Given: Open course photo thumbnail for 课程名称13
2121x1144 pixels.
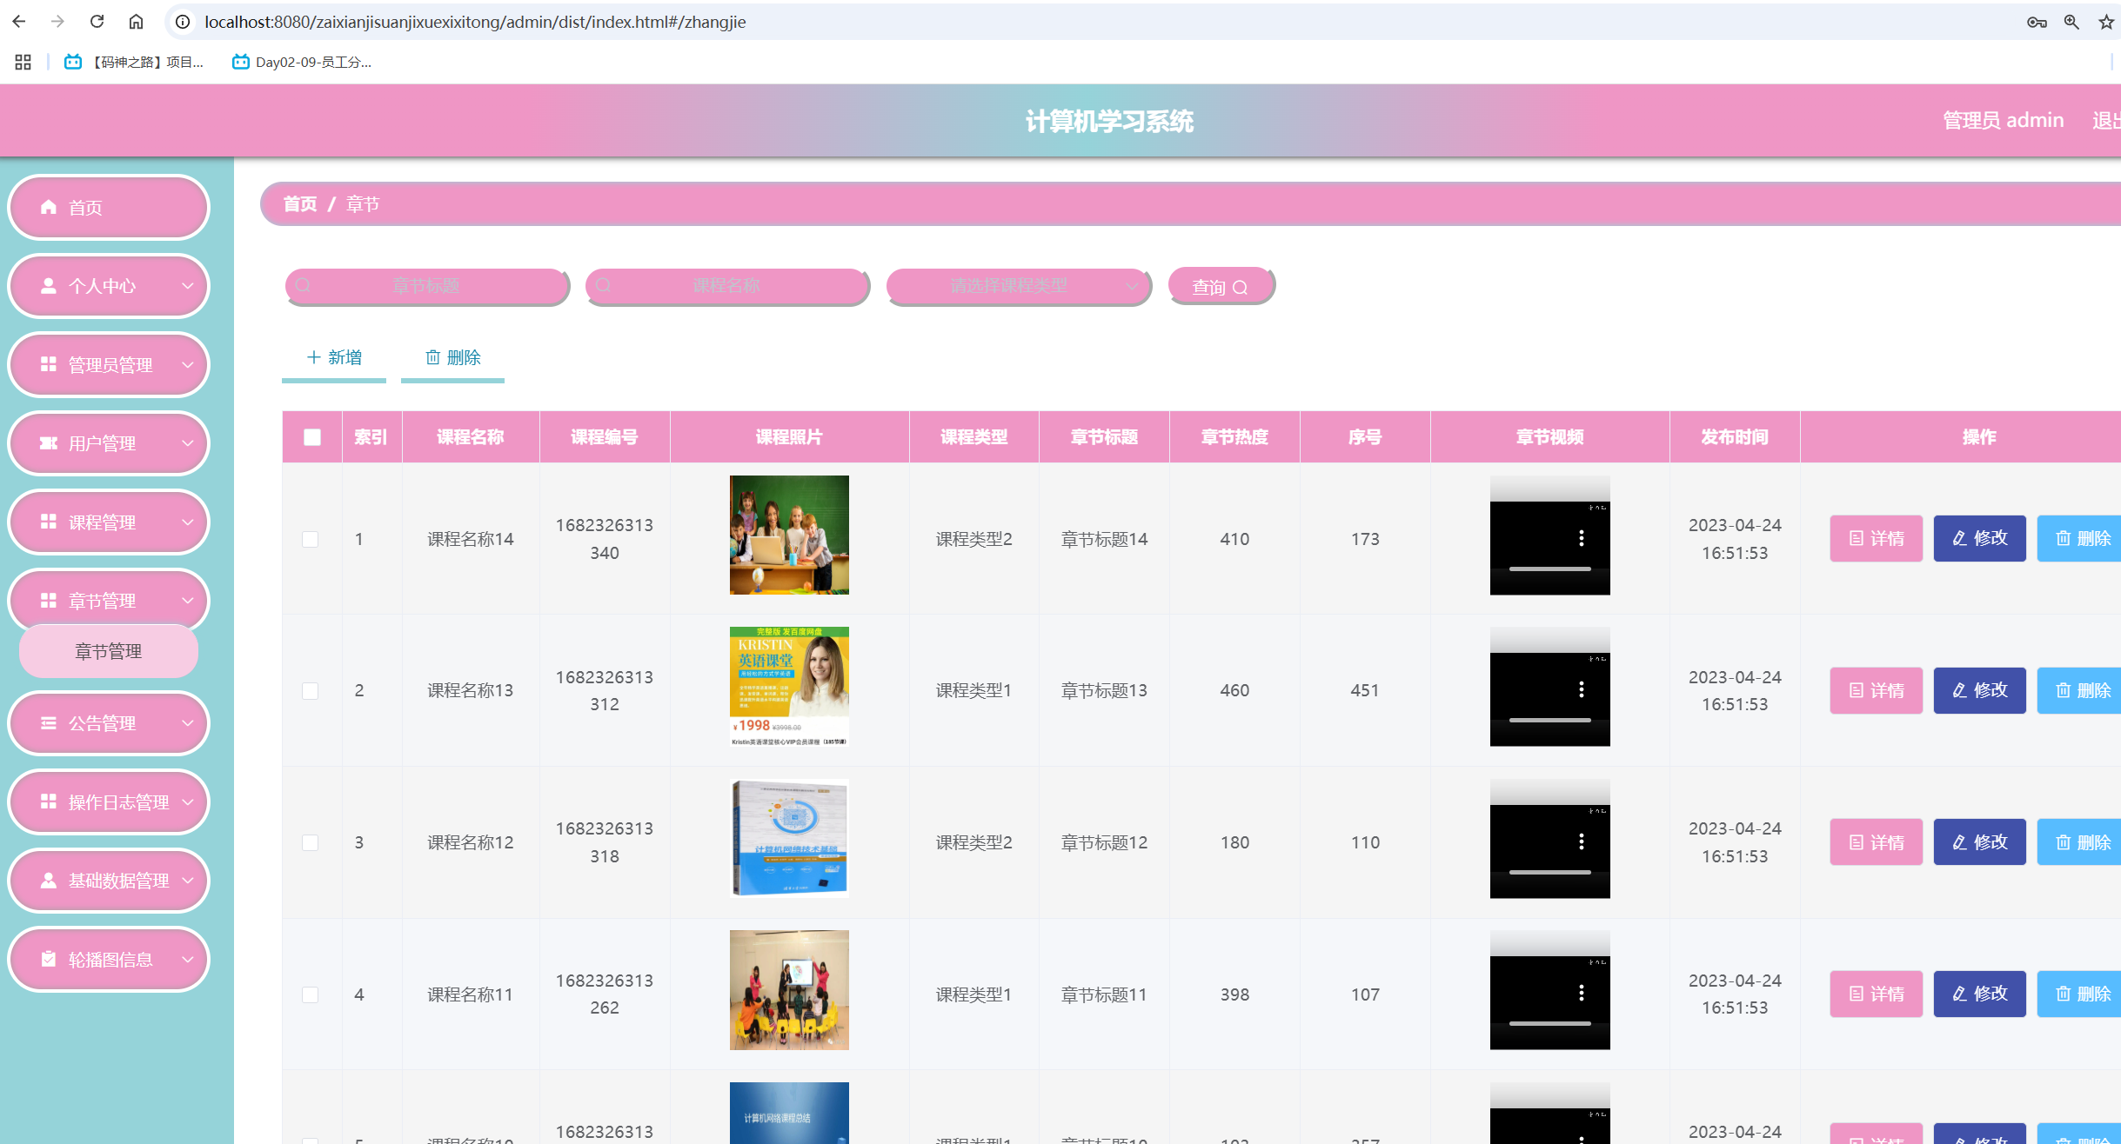Looking at the screenshot, I should coord(789,687).
